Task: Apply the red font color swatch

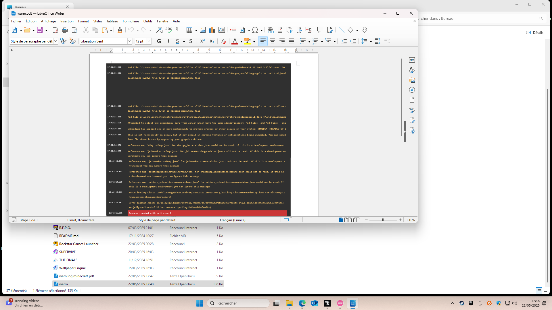Action: click(235, 41)
